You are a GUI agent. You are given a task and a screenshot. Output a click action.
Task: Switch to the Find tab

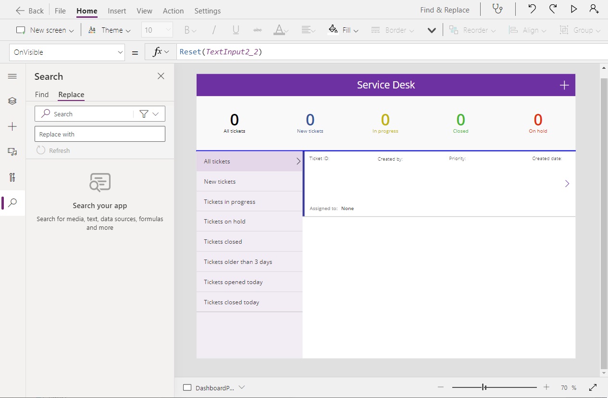point(42,95)
